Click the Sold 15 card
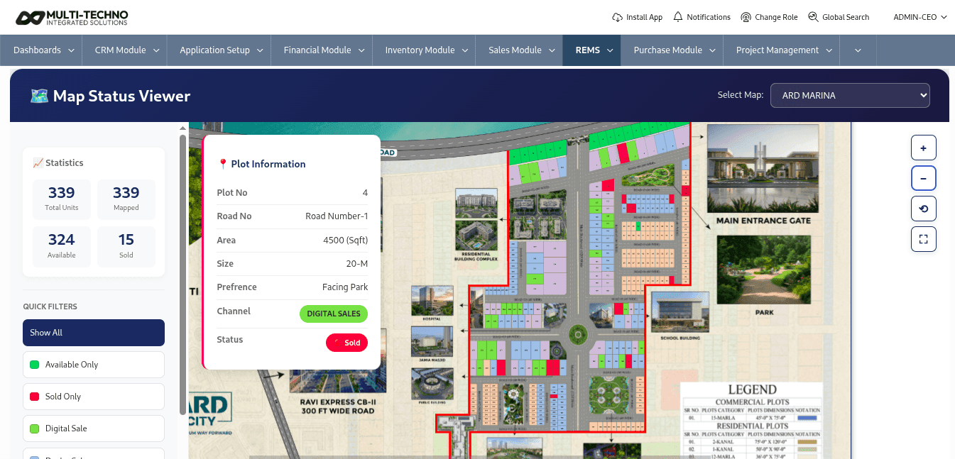This screenshot has width=955, height=459. pyautogui.click(x=126, y=247)
